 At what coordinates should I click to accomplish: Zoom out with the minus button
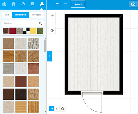pyautogui.click(x=52, y=22)
